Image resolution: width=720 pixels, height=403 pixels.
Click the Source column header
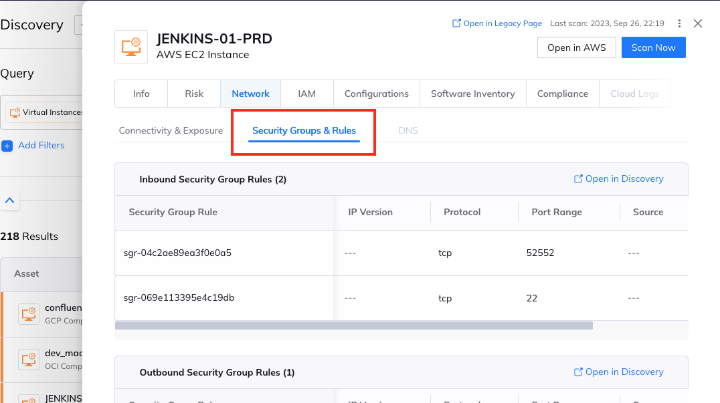(648, 213)
